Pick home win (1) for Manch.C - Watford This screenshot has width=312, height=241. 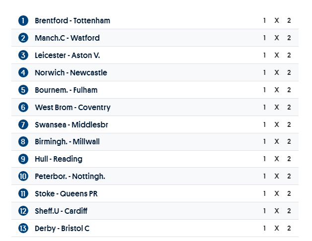(x=264, y=38)
